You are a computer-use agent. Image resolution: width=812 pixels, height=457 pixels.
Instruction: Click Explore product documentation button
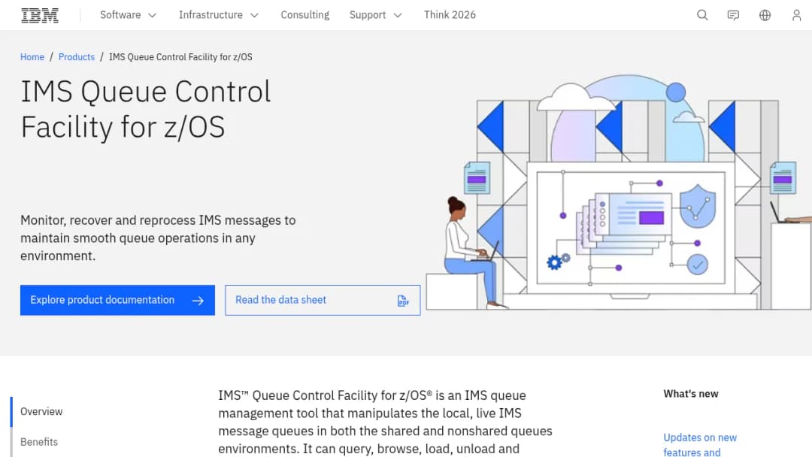[x=117, y=300]
